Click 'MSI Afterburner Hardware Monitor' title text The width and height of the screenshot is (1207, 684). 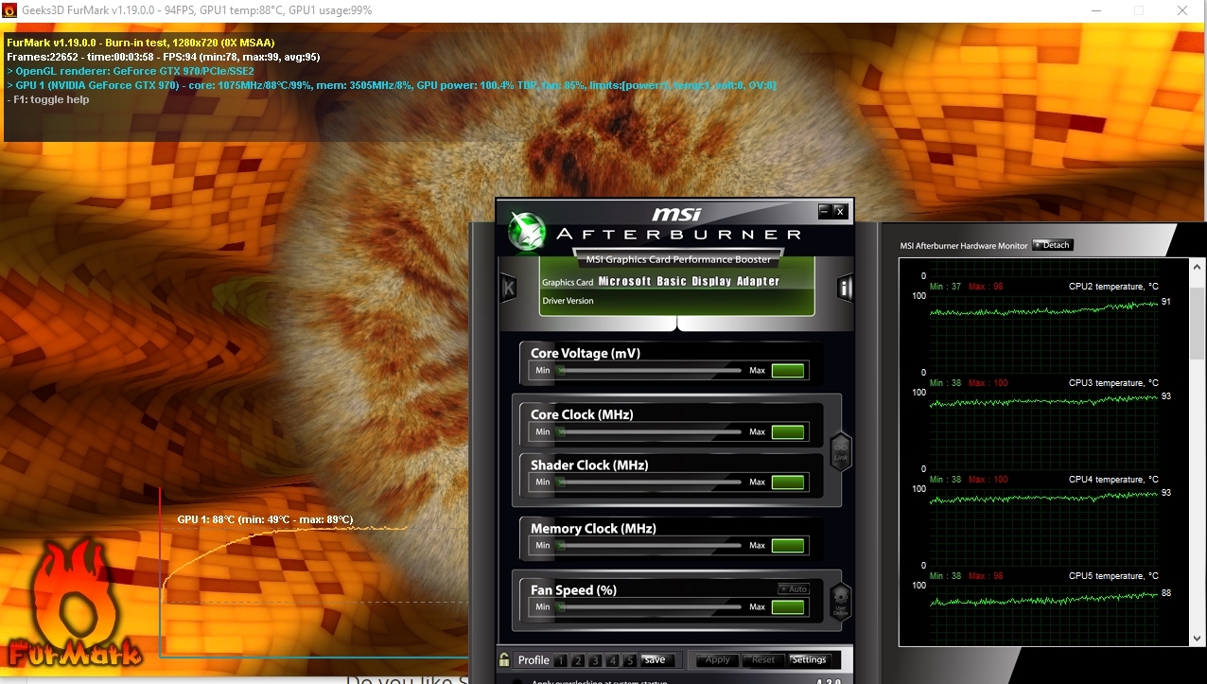[x=963, y=246]
